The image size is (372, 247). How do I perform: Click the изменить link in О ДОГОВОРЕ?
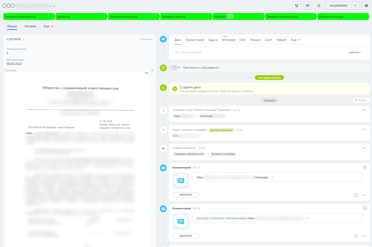(x=146, y=39)
